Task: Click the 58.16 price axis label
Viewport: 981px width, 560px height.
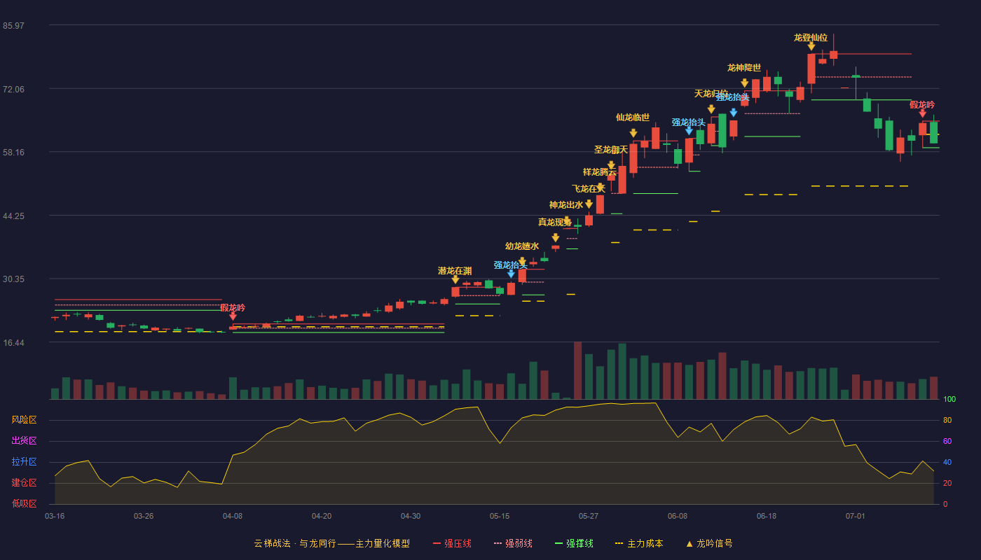Action: tap(13, 152)
